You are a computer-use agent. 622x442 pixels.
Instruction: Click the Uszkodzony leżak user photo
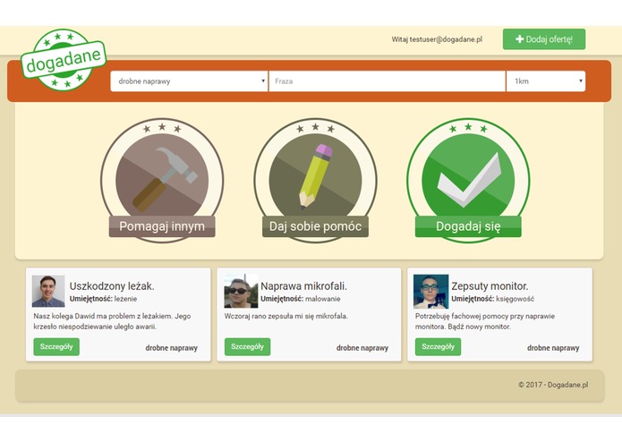pyautogui.click(x=48, y=291)
